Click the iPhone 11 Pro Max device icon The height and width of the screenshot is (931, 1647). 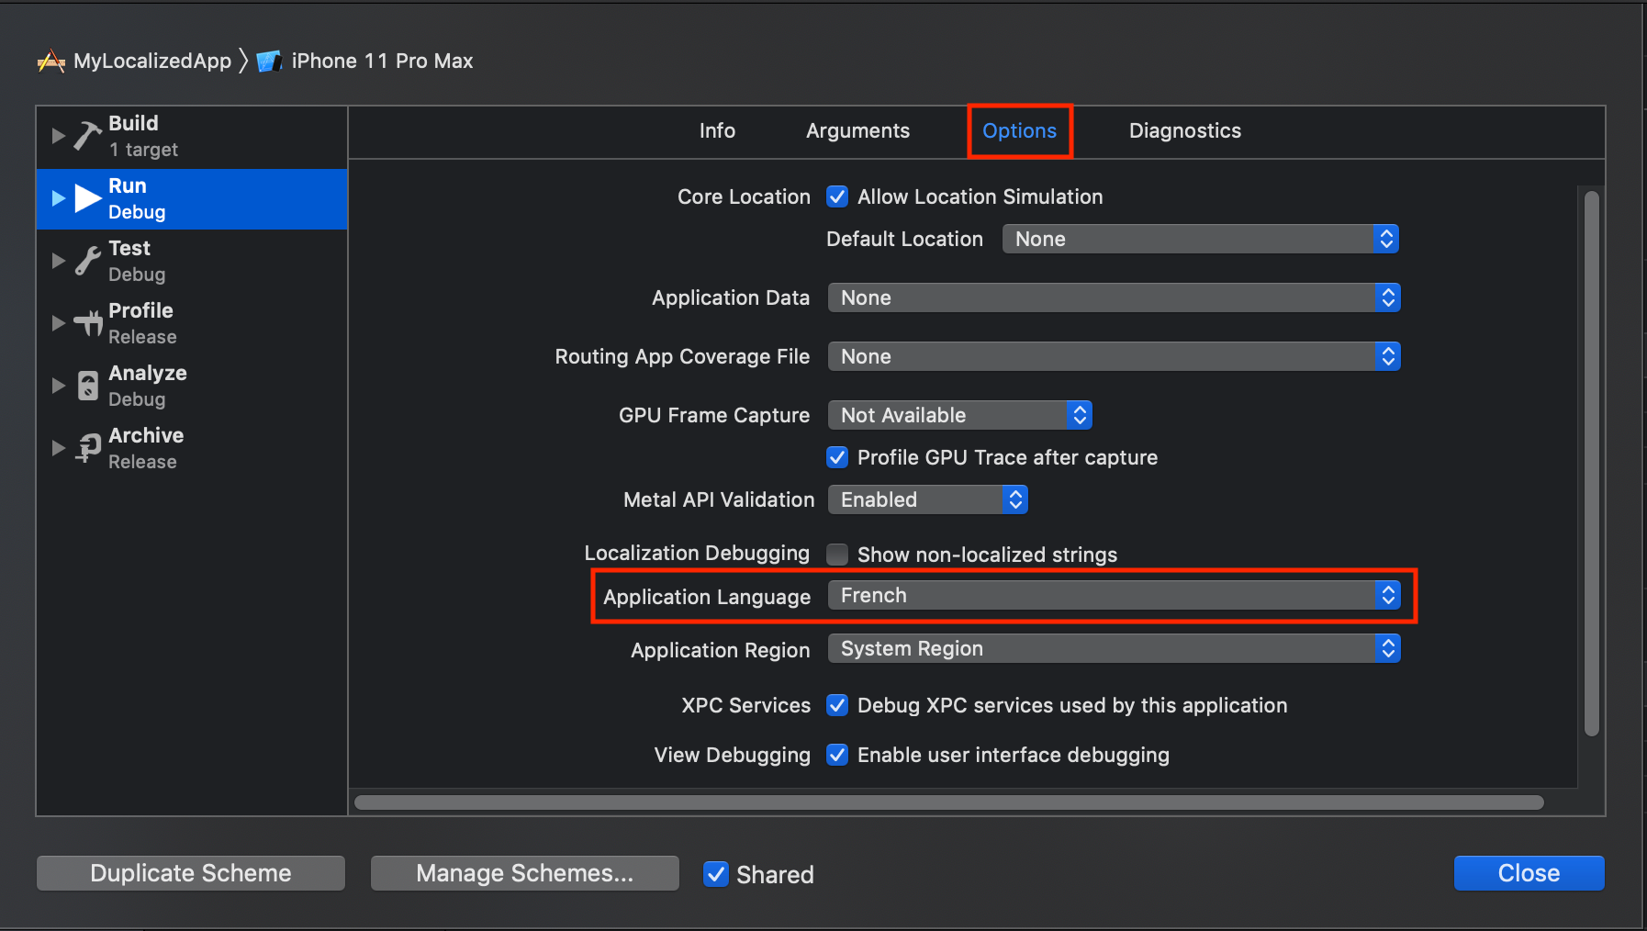coord(268,62)
